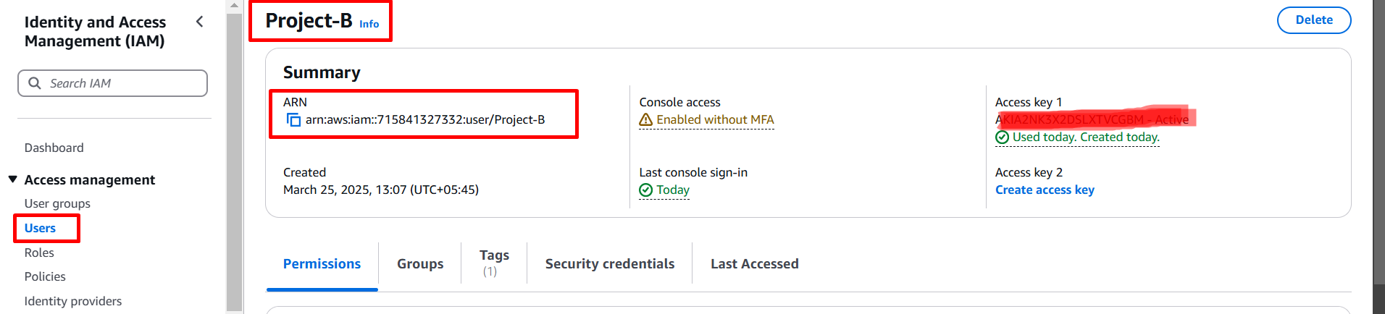The image size is (1385, 314).
Task: Open the Info link beside Project-B
Action: coord(369,24)
